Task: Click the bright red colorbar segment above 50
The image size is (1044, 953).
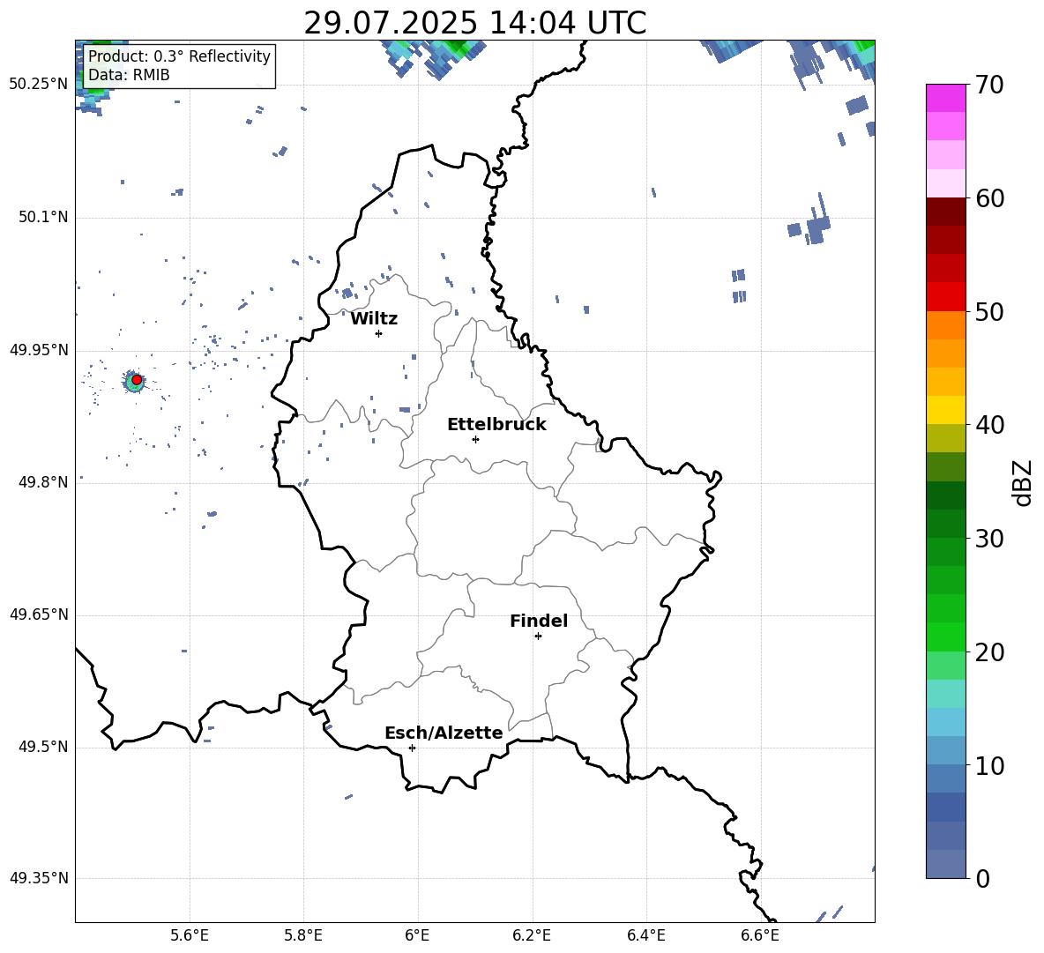Action: pyautogui.click(x=946, y=297)
